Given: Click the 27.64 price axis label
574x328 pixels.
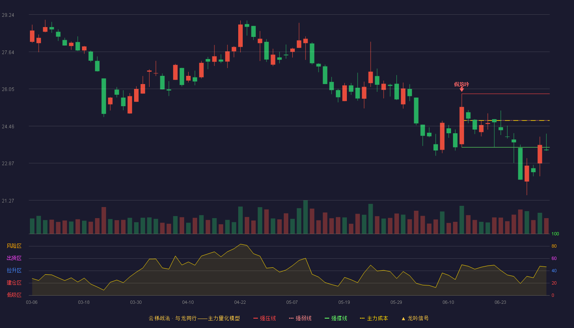Looking at the screenshot, I should pos(8,52).
